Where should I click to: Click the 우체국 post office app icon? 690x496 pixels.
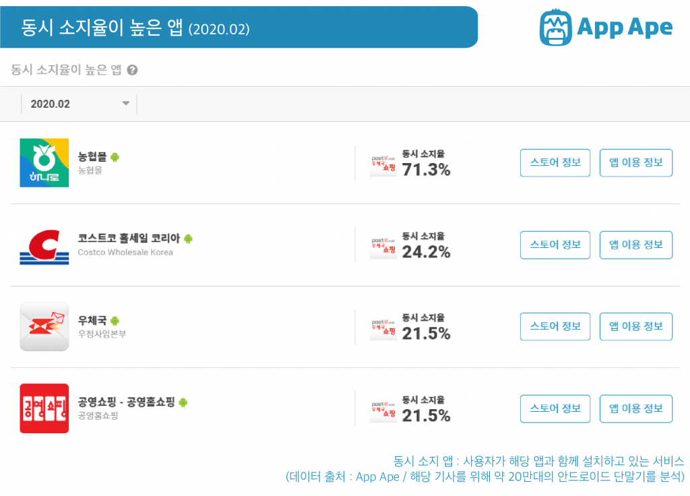click(44, 327)
